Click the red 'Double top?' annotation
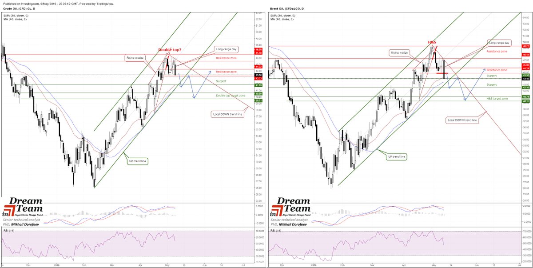533x268 pixels. click(x=169, y=50)
